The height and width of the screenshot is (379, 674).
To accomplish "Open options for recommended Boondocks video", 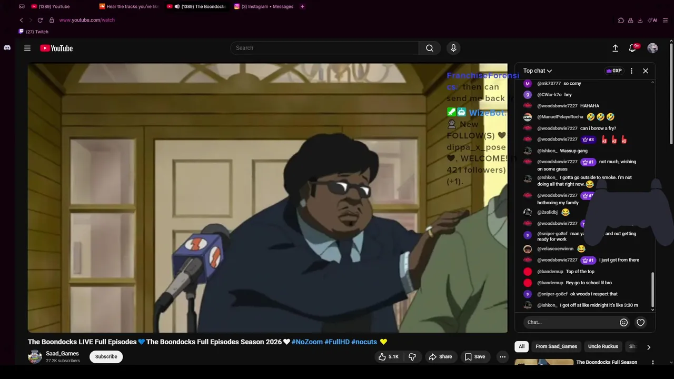I will coord(653,363).
